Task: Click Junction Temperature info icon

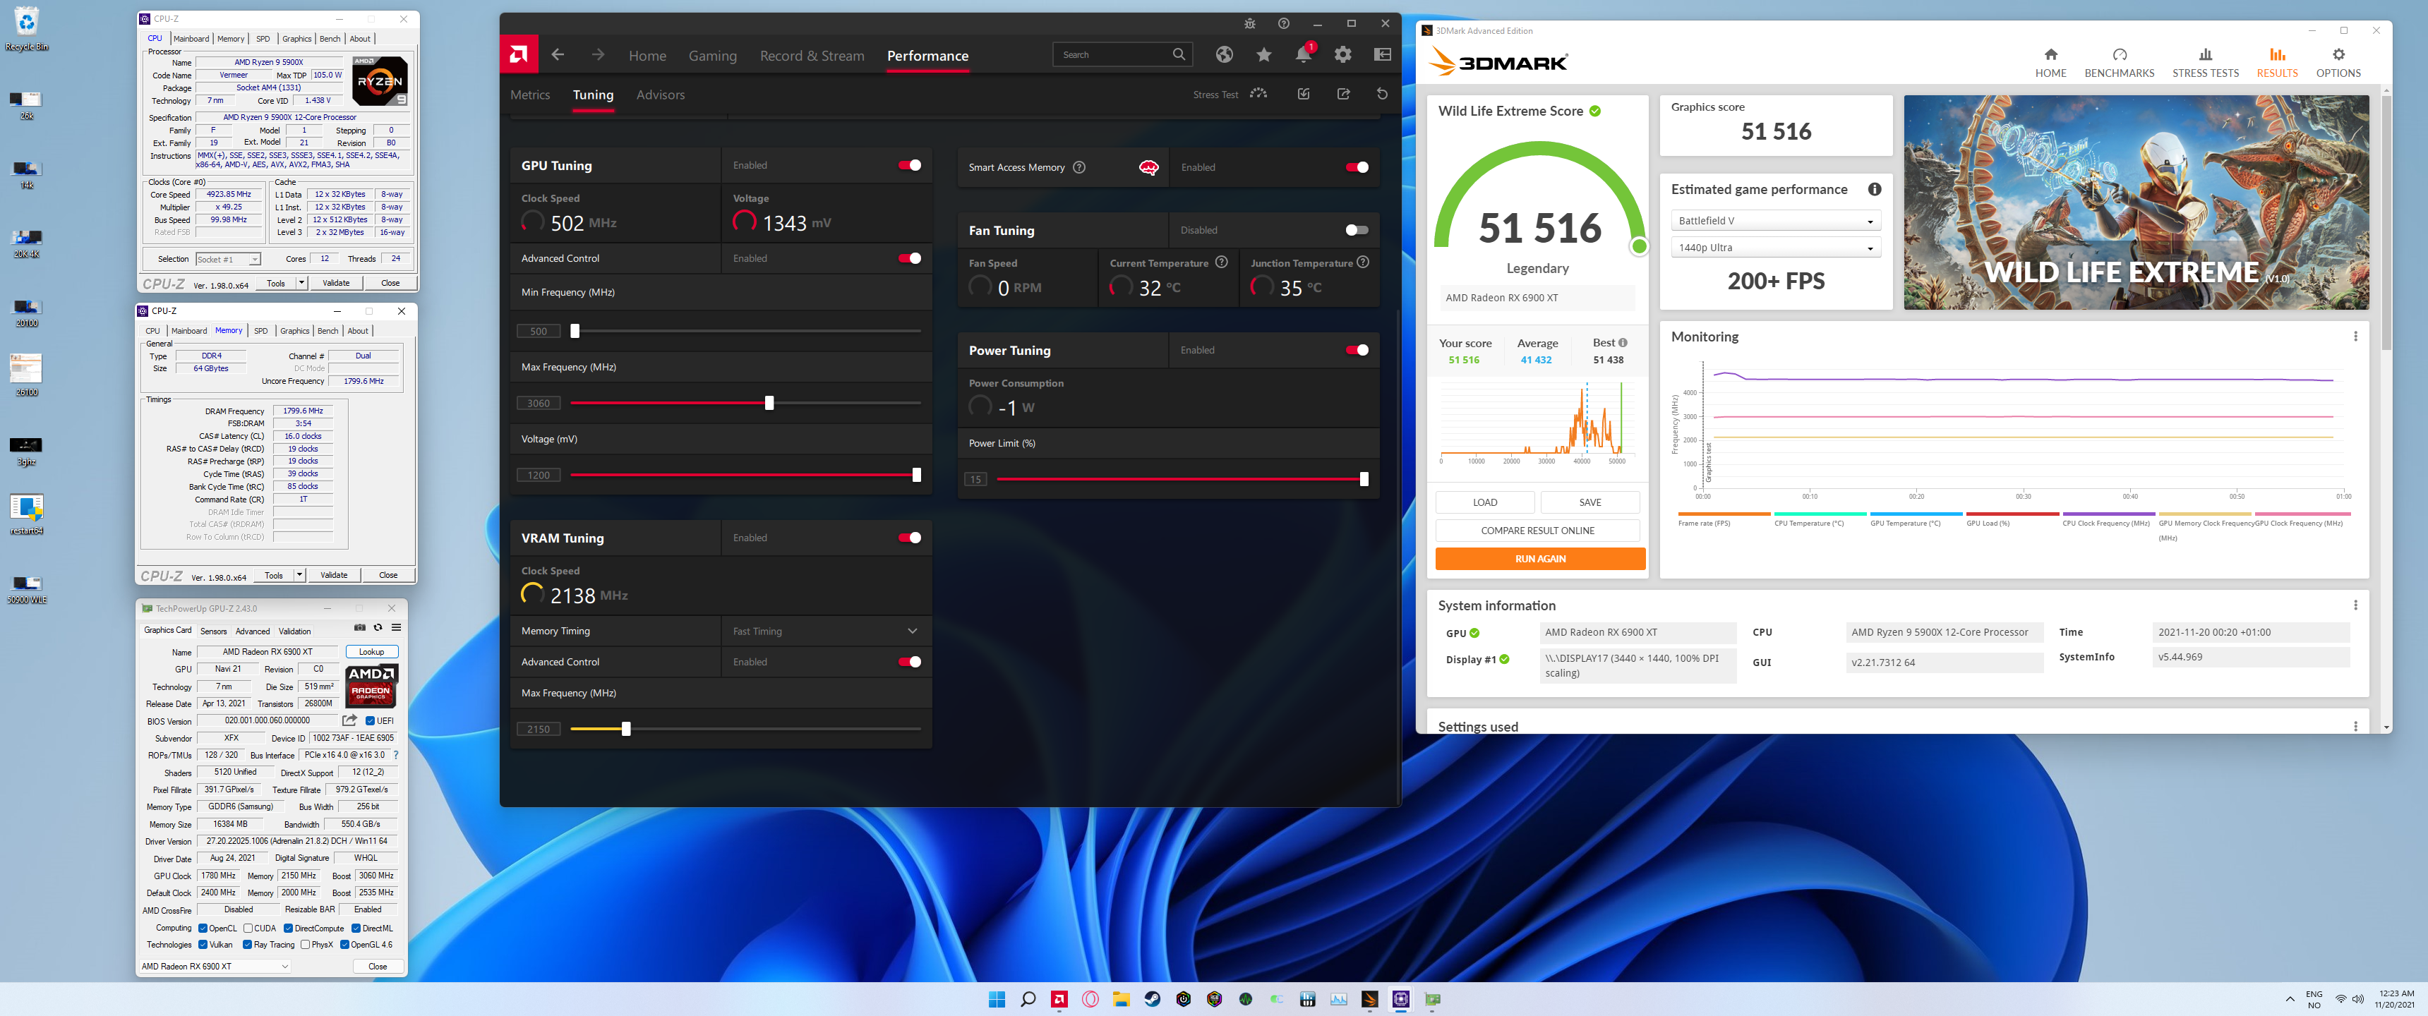Action: pos(1363,262)
